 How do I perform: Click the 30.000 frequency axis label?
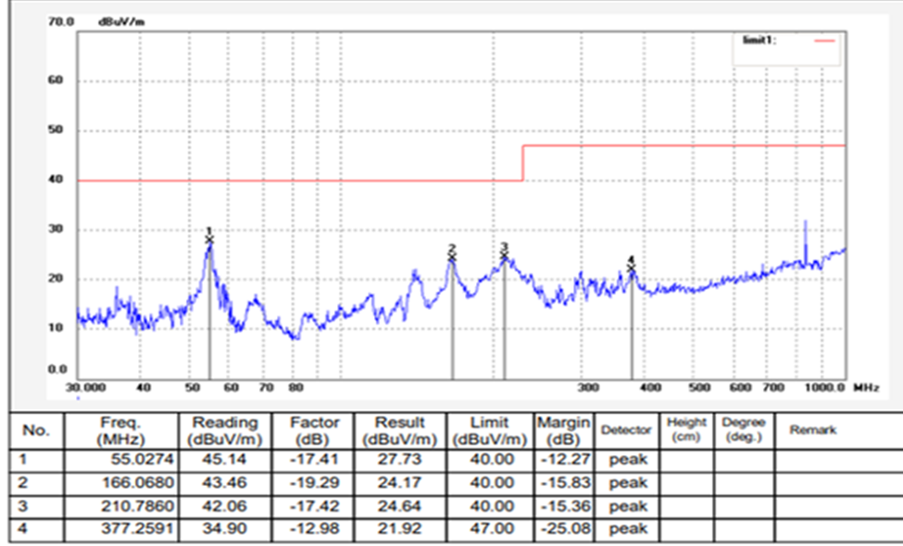[x=85, y=388]
